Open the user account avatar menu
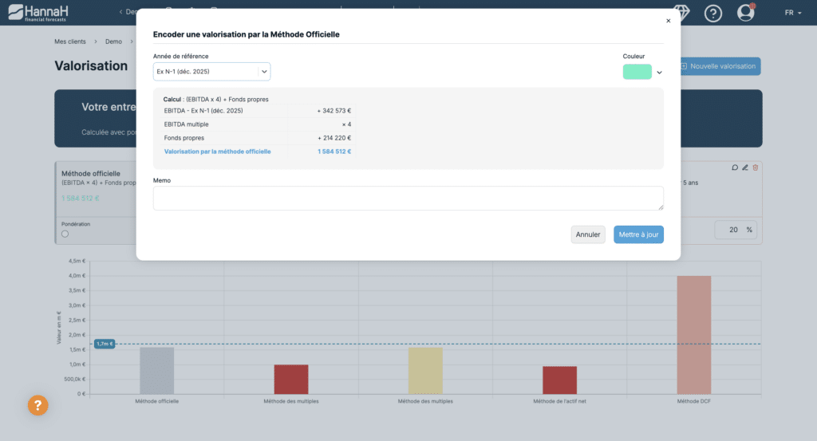Viewport: 817px width, 441px height. pos(746,13)
